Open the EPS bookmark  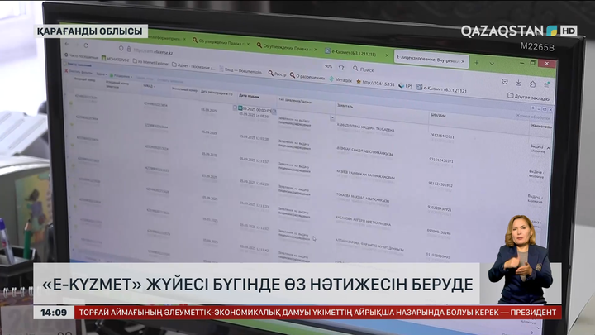pos(405,86)
